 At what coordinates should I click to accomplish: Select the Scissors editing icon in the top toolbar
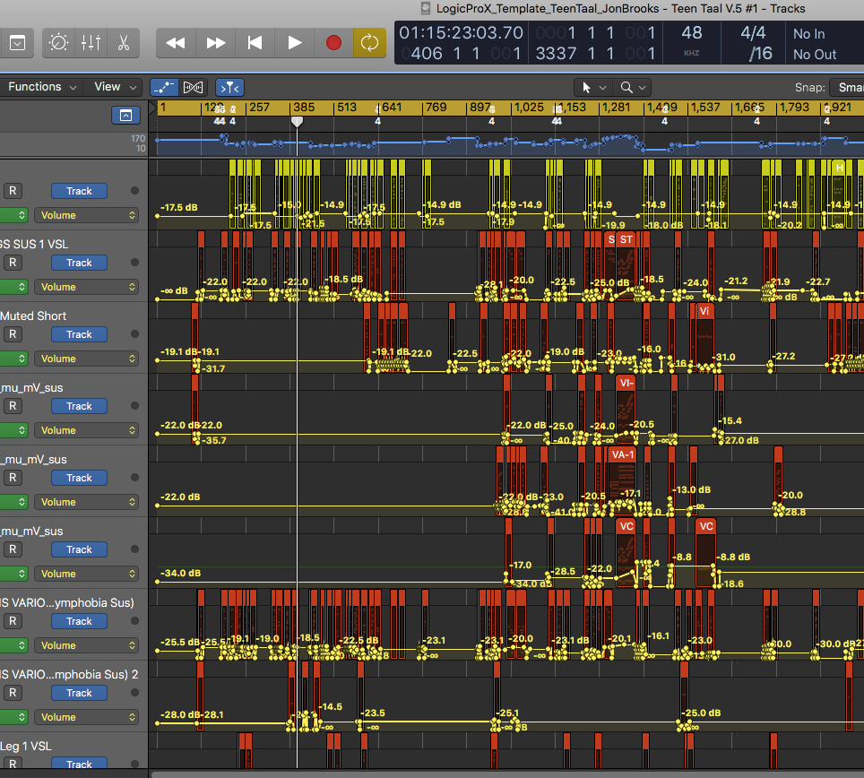[124, 43]
